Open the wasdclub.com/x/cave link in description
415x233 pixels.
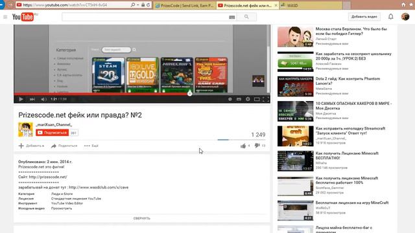tap(99, 187)
